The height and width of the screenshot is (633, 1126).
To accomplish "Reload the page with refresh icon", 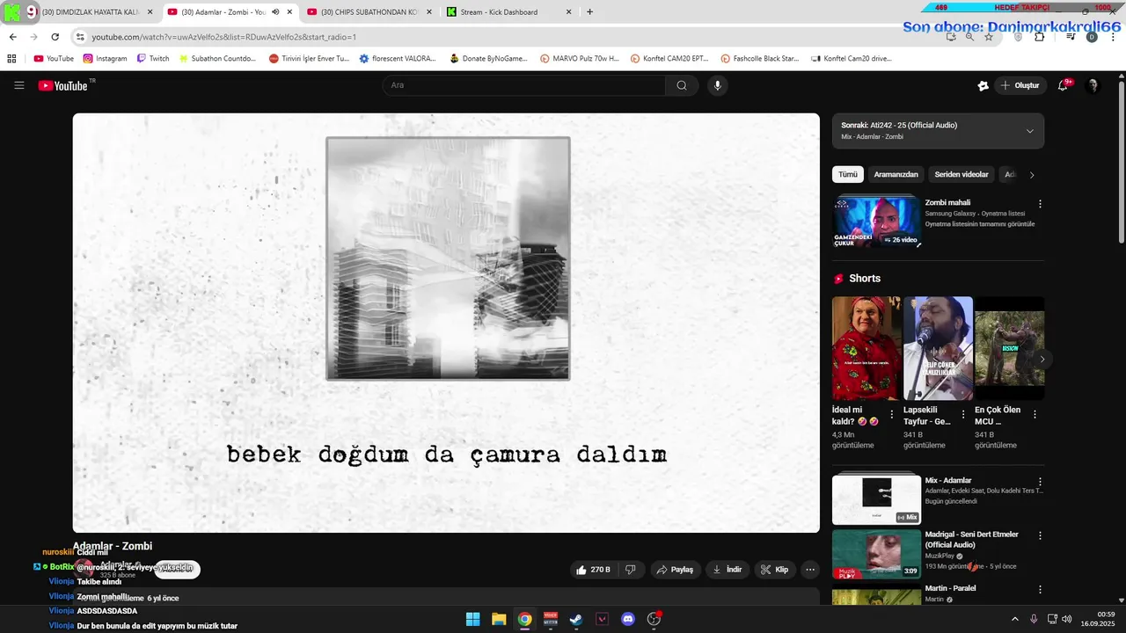I will [55, 37].
